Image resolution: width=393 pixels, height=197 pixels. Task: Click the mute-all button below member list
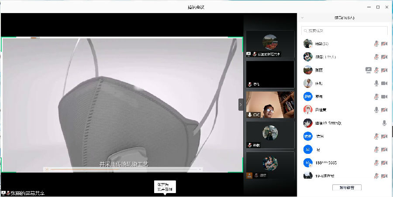[x=347, y=187]
